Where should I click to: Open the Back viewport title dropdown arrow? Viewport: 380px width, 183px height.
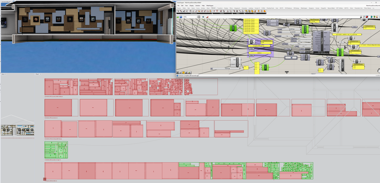pyautogui.click(x=6, y=74)
